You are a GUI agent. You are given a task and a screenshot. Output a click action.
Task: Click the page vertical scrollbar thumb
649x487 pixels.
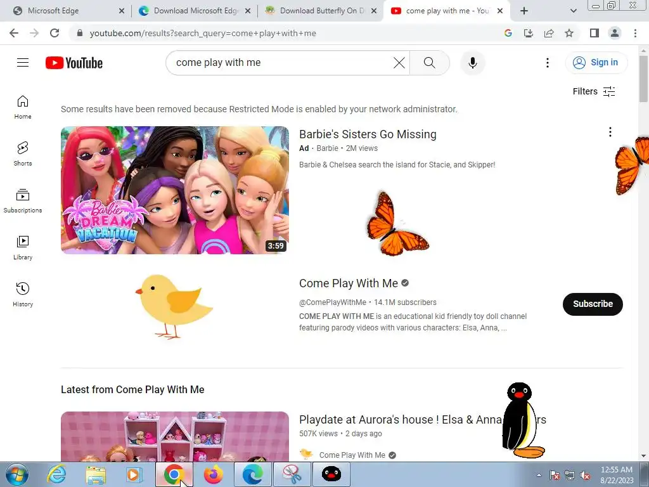tap(644, 79)
